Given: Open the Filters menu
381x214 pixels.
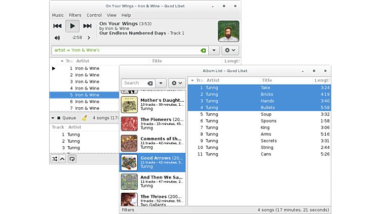Looking at the screenshot, I should pyautogui.click(x=75, y=15).
